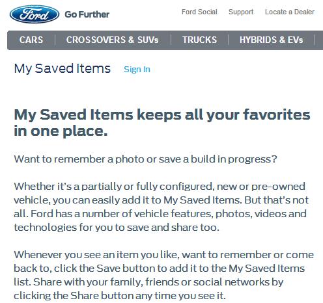Image resolution: width=323 pixels, height=303 pixels.
Task: Select the TRUCKS menu item
Action: coord(199,40)
